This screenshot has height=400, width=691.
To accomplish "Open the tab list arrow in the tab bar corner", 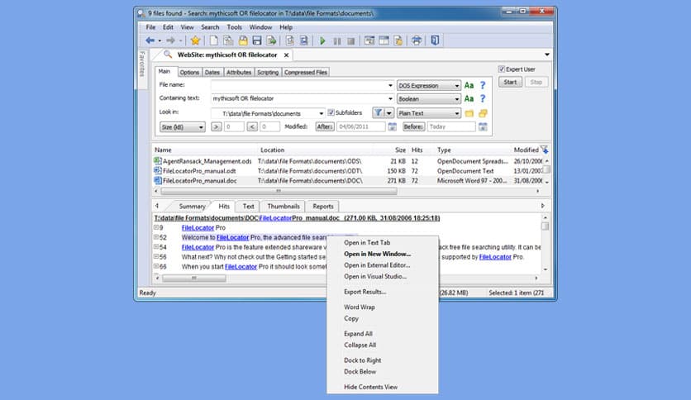I will (x=547, y=55).
